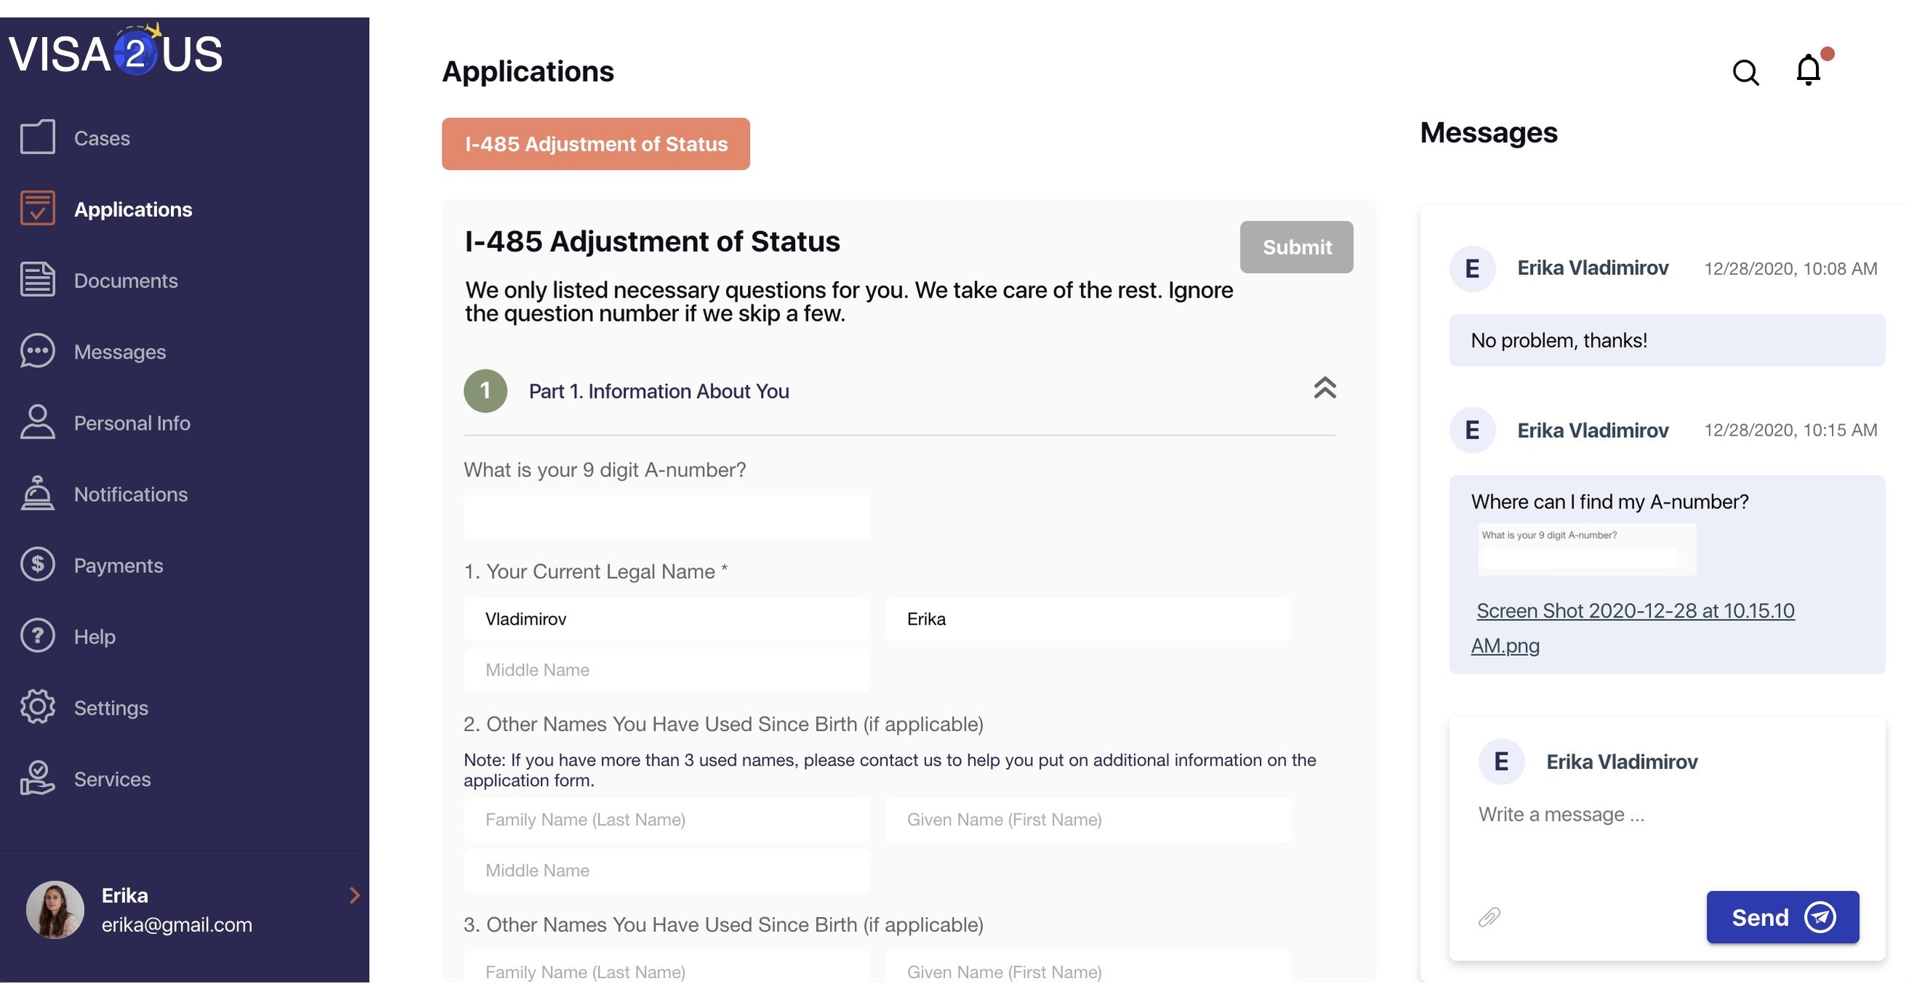Click the Middle Name input field
The width and height of the screenshot is (1909, 1000).
coord(666,669)
